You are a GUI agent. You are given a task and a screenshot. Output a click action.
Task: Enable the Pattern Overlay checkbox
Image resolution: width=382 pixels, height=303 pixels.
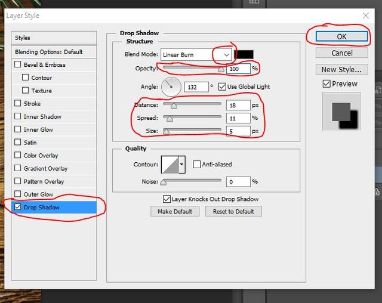tap(17, 181)
